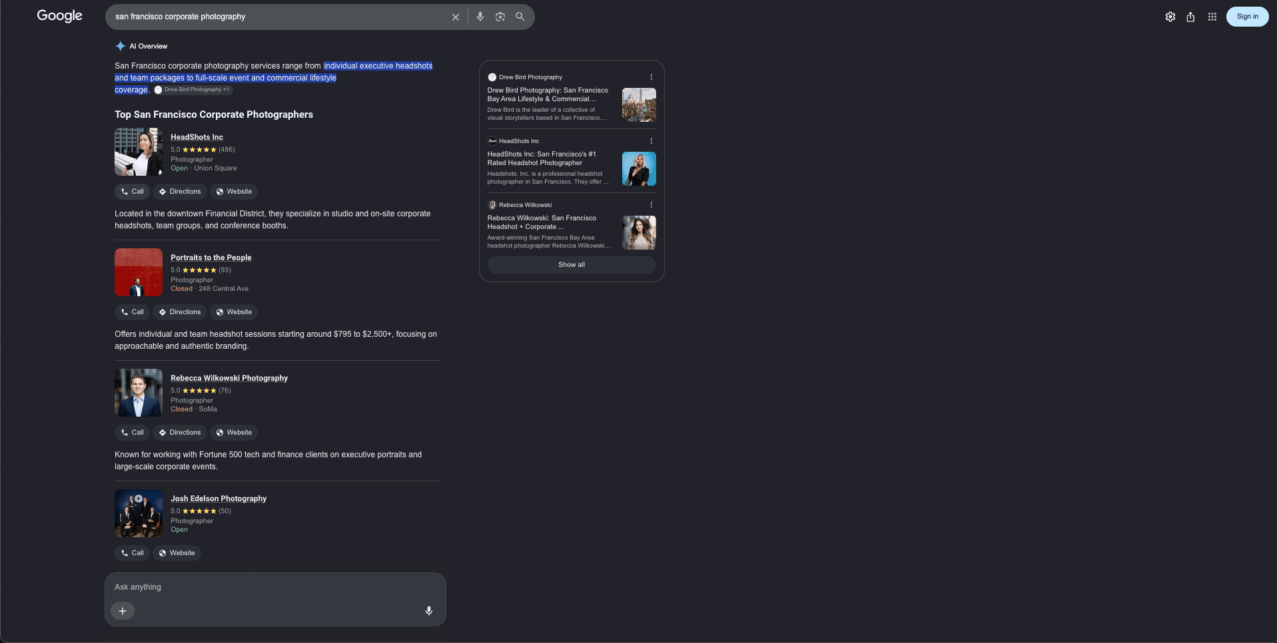Click Rebecca Wilkowski source card thumbnail

click(639, 232)
